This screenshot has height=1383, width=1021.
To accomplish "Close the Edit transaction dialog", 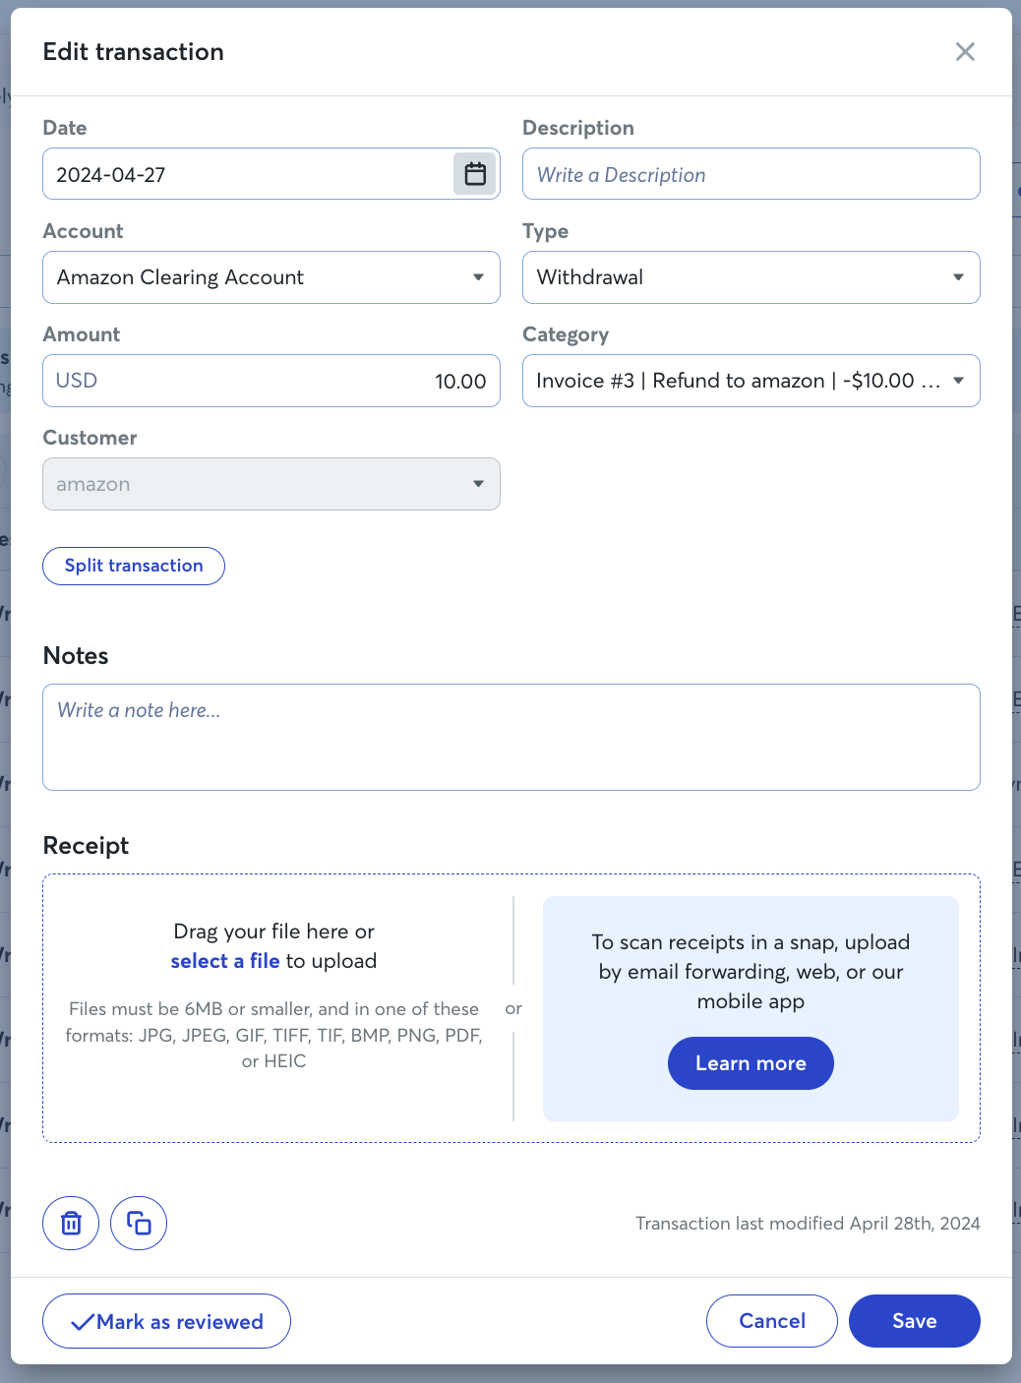I will [x=965, y=52].
